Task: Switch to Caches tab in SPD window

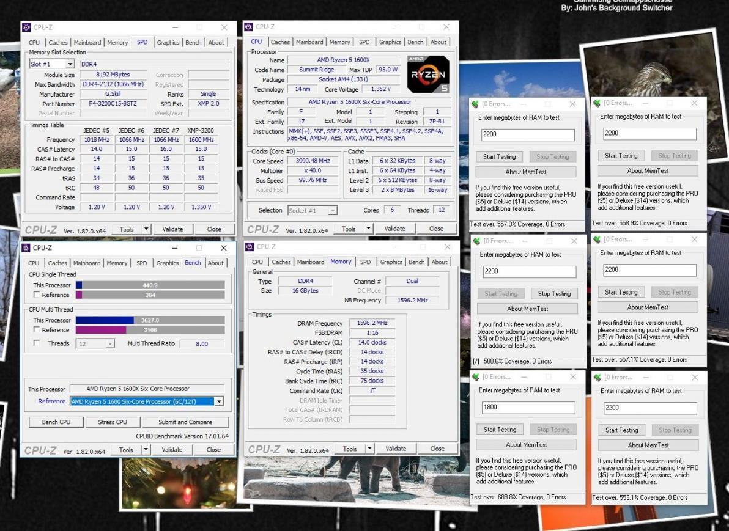Action: tap(58, 42)
